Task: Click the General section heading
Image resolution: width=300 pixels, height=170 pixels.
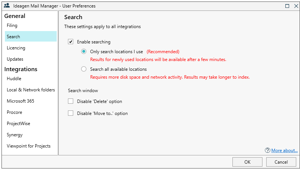Action: 15,16
